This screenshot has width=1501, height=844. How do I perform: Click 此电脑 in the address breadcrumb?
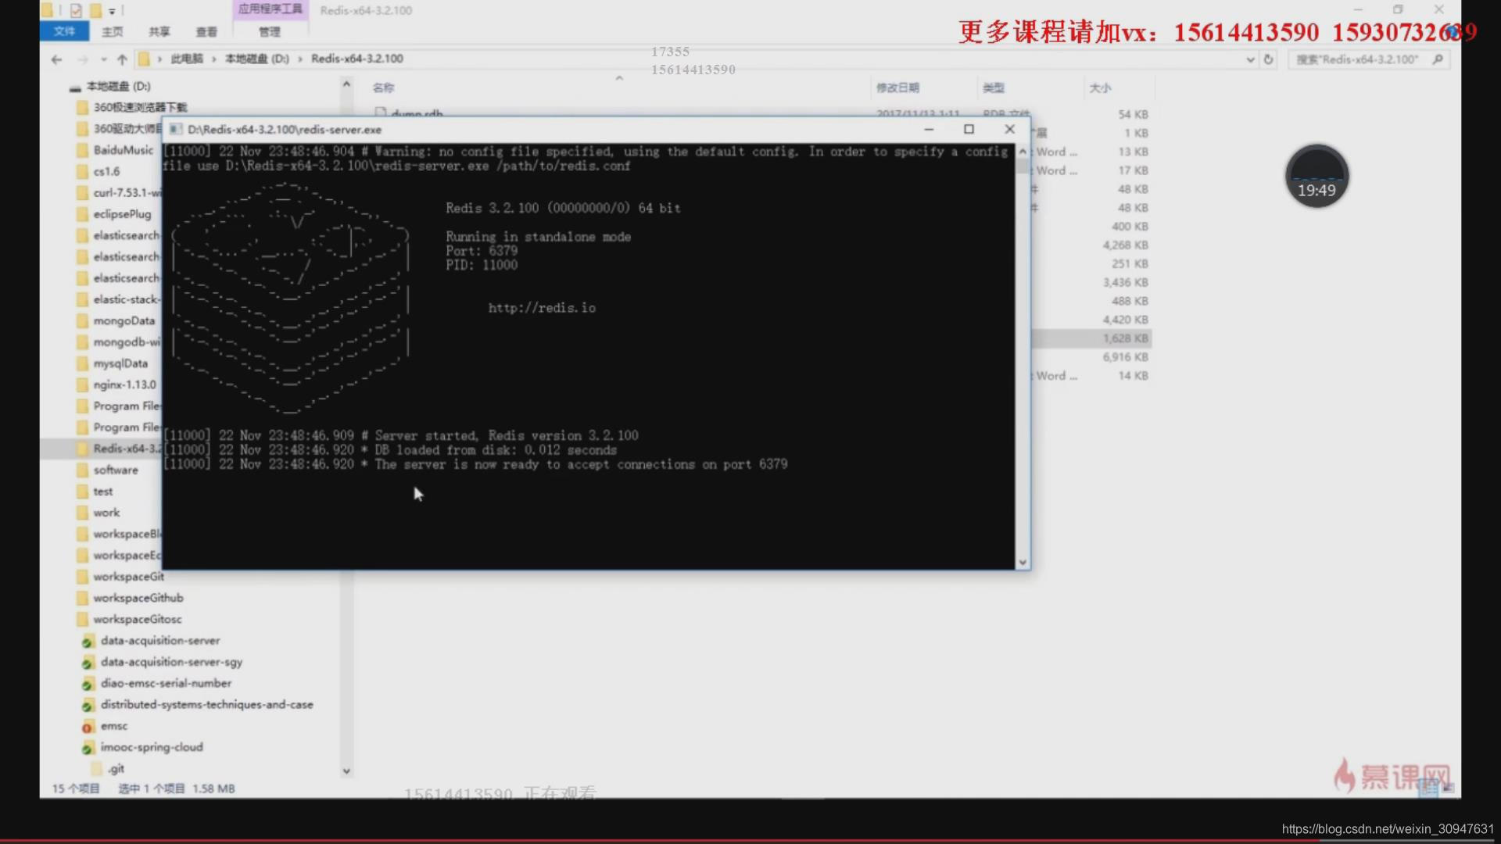point(186,59)
